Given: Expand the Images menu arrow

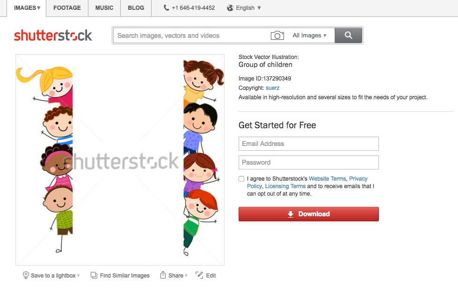Looking at the screenshot, I should (x=38, y=8).
